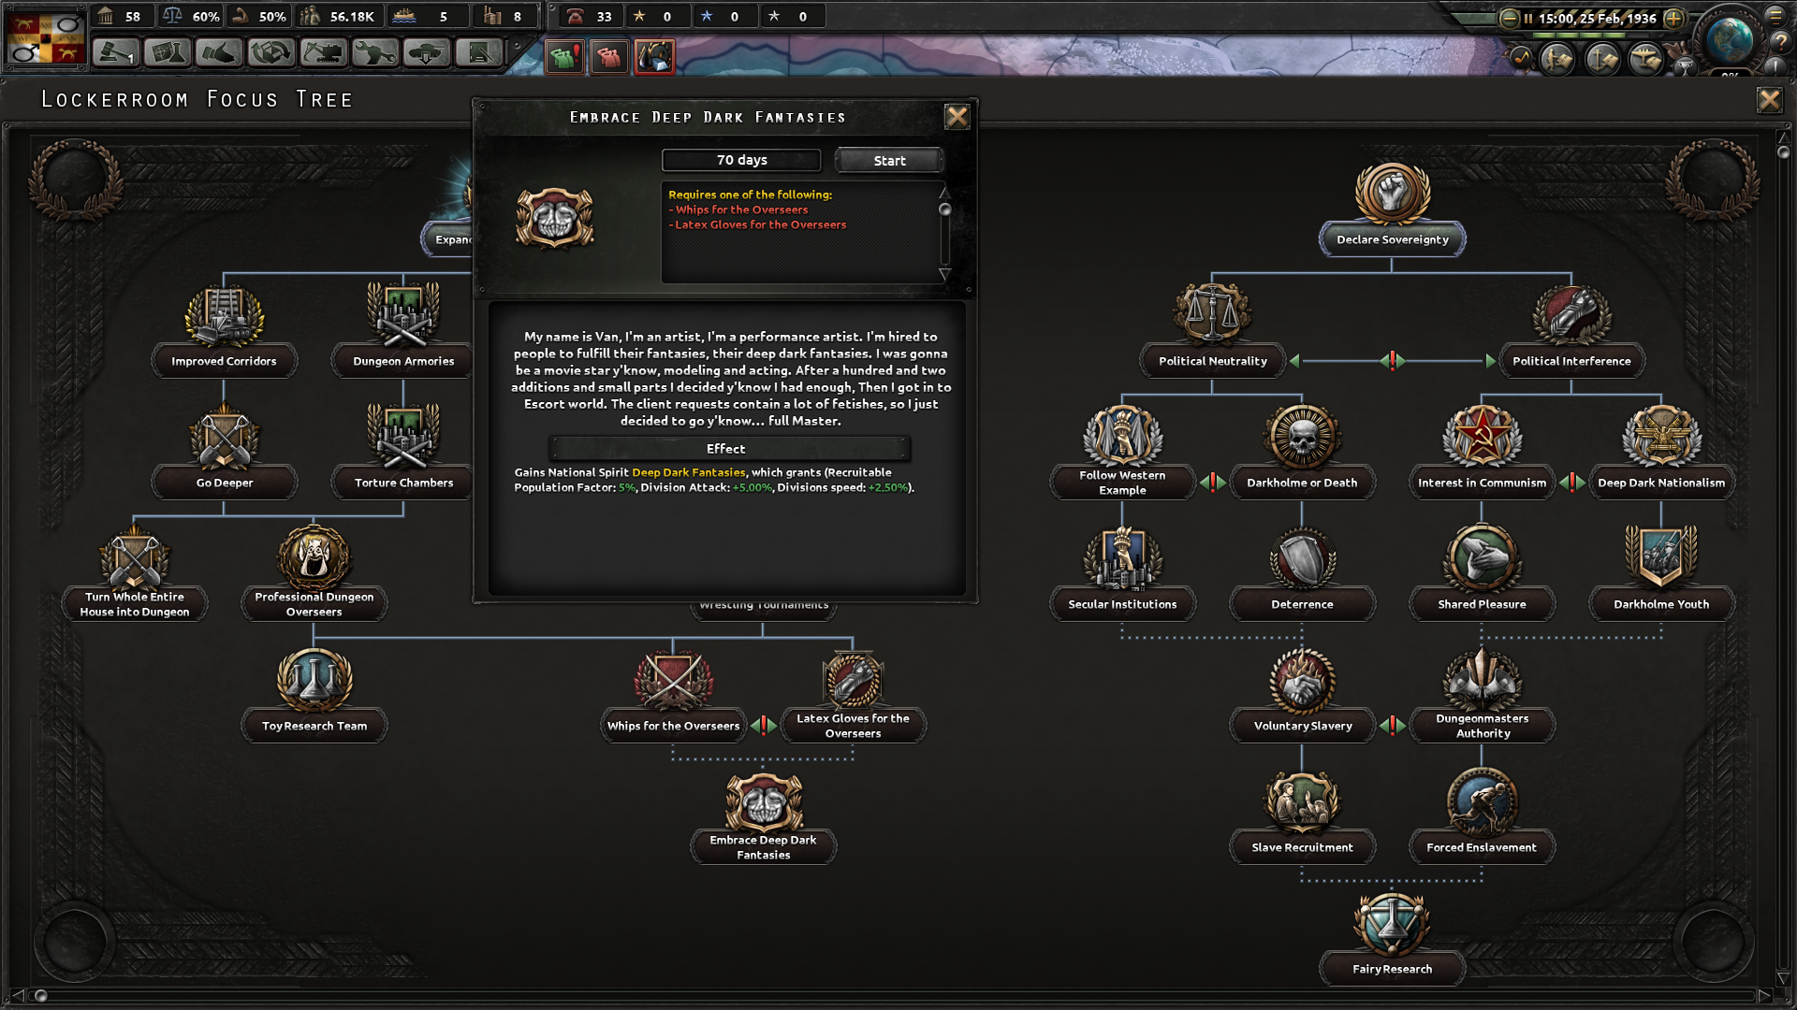Screen dimensions: 1797x1010
Task: Open the decisions and politics panel
Action: tap(115, 53)
